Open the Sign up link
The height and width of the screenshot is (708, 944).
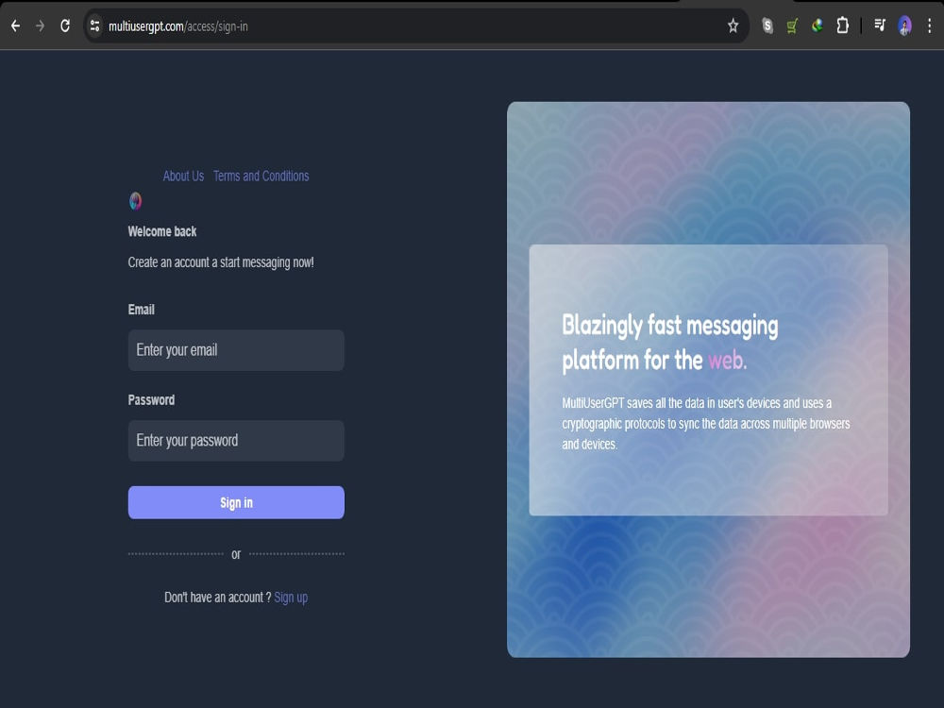point(291,598)
